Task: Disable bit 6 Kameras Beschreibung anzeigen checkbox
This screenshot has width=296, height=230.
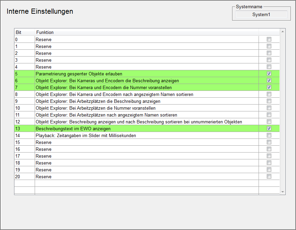Action: pos(269,81)
